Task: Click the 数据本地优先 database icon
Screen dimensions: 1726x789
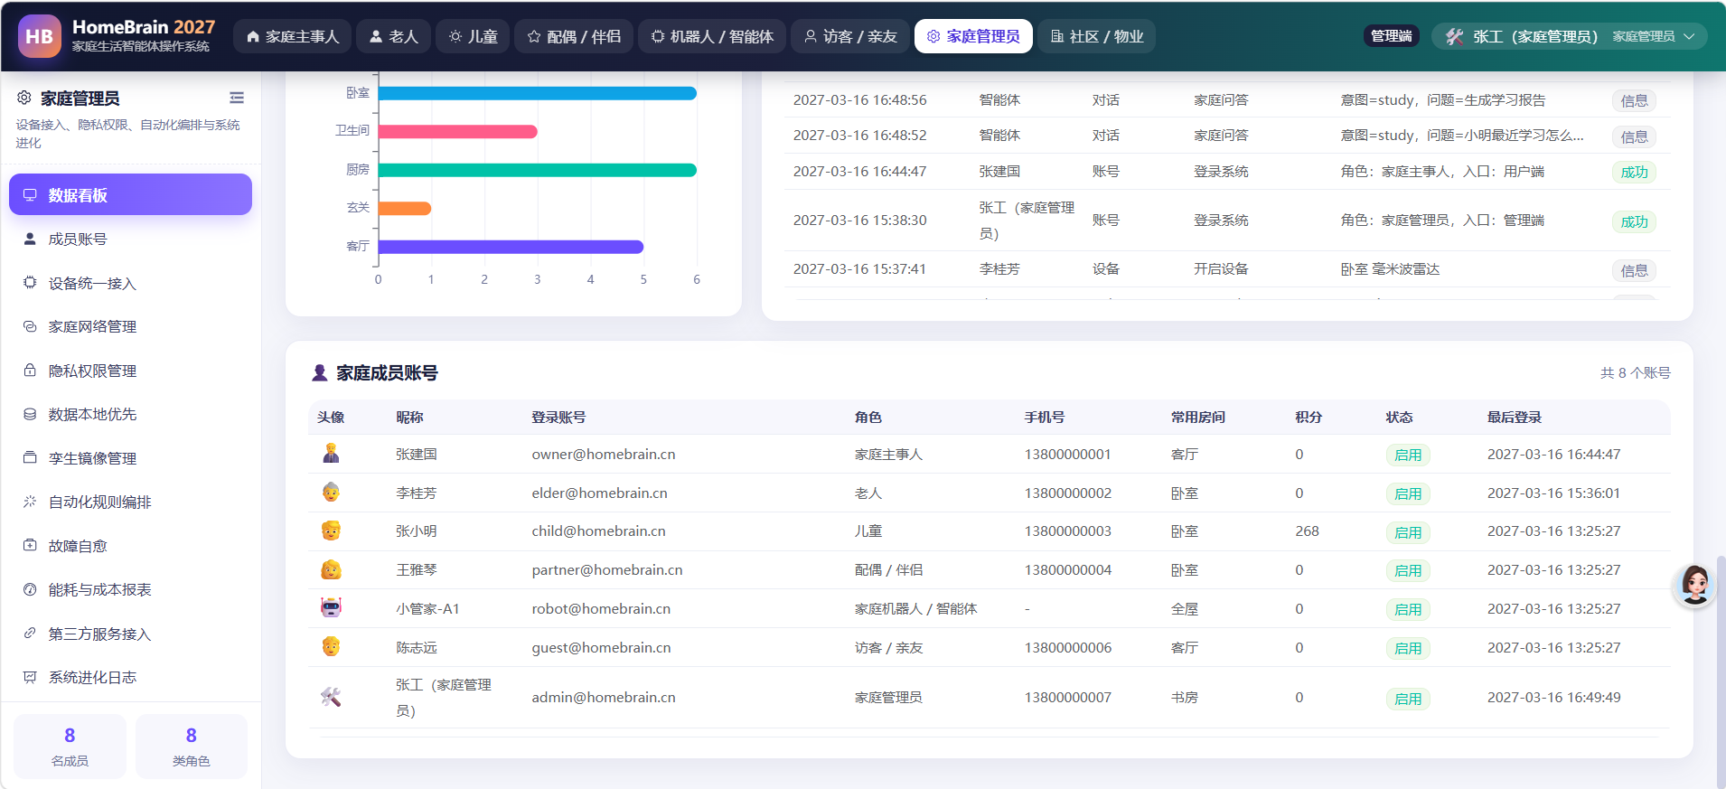Action: 30,414
